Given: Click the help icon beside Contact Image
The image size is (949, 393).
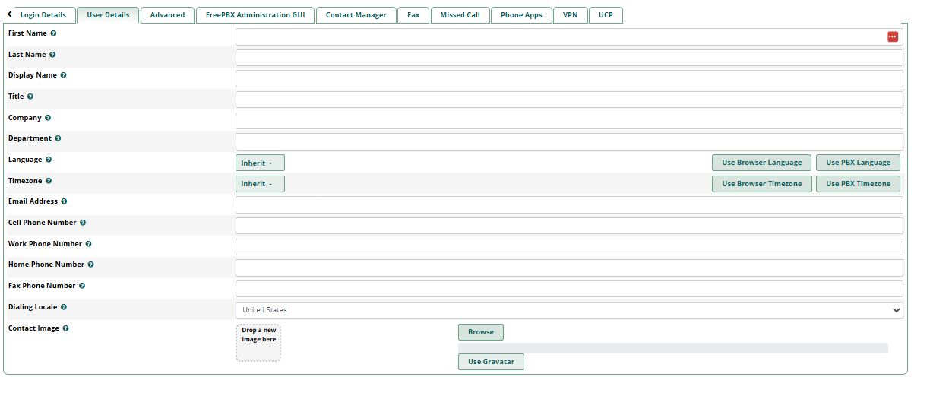Looking at the screenshot, I should [x=66, y=328].
